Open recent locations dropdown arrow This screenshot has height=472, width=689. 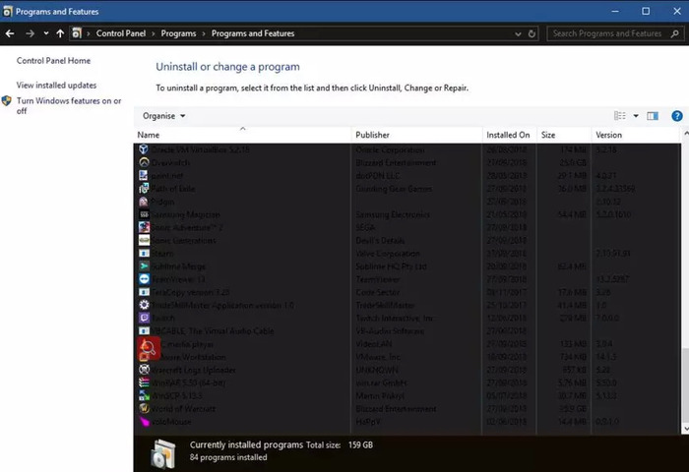45,33
